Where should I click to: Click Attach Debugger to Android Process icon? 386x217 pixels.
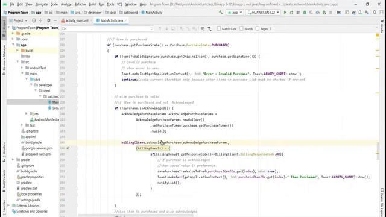point(324,12)
